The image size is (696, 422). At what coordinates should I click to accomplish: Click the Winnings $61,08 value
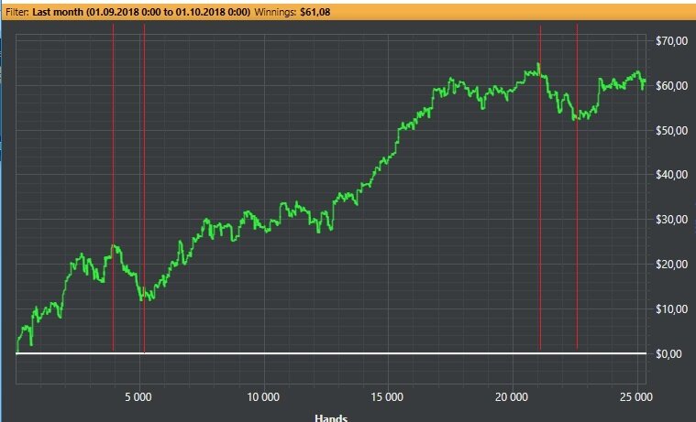point(315,12)
